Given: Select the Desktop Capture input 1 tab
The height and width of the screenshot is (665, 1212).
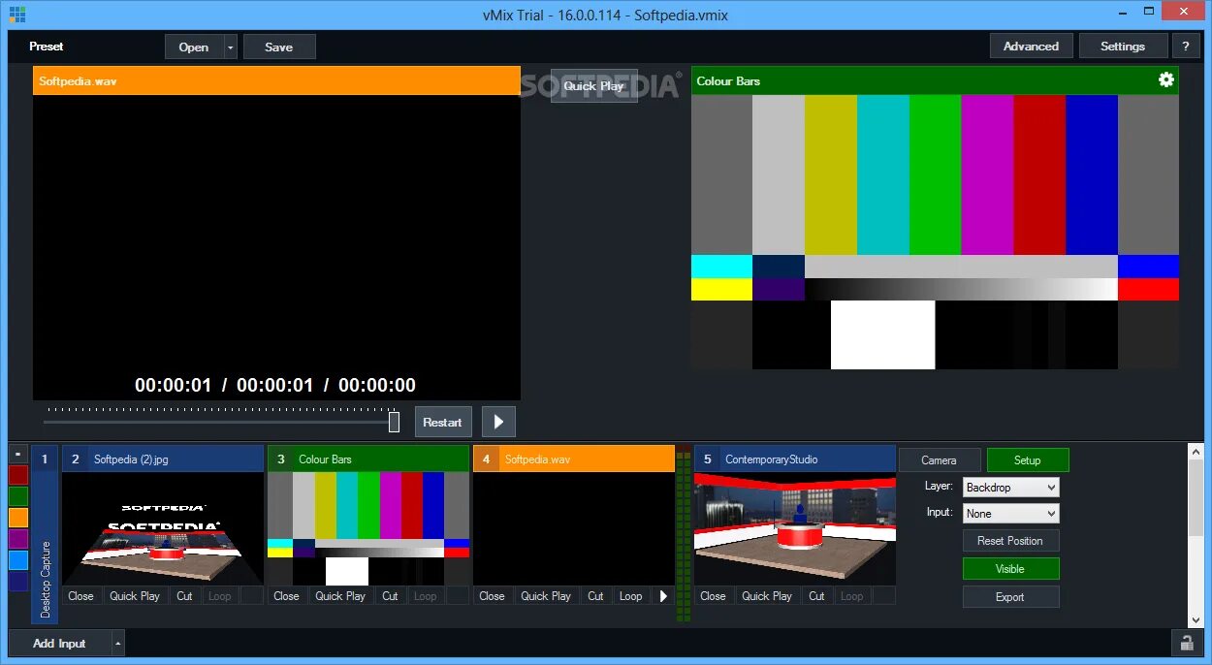Looking at the screenshot, I should click(x=45, y=534).
